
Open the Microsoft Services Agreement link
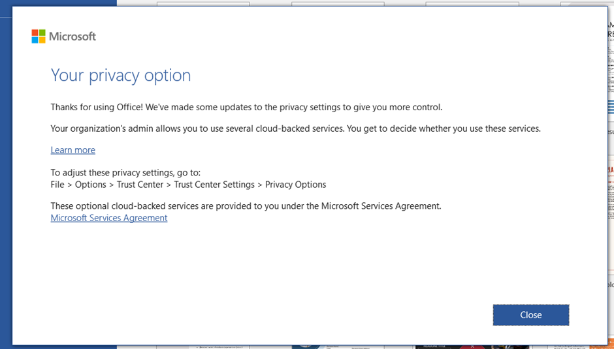click(x=108, y=218)
